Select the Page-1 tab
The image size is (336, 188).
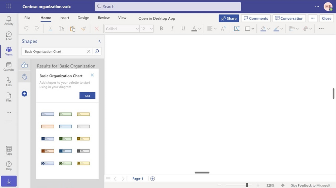[138, 179]
